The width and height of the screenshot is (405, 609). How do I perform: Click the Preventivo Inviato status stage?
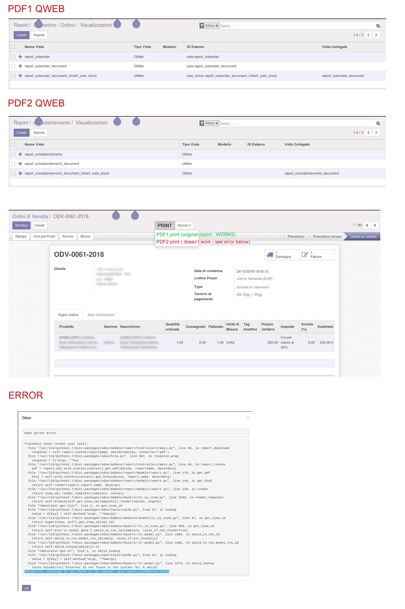327,236
